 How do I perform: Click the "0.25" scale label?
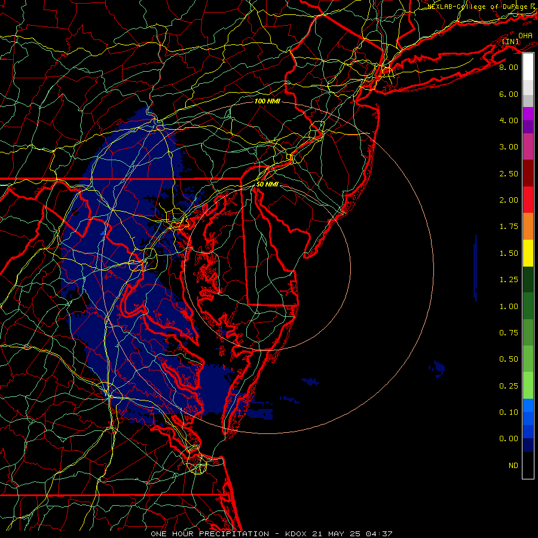click(509, 386)
